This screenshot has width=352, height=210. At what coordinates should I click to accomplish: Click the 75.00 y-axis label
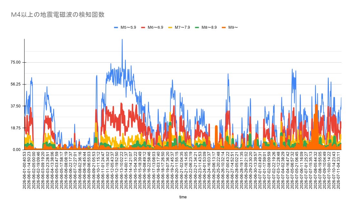click(15, 62)
